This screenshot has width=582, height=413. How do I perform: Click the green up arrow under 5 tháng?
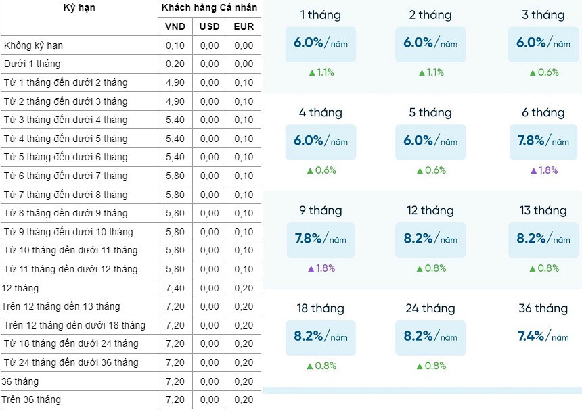tap(420, 170)
